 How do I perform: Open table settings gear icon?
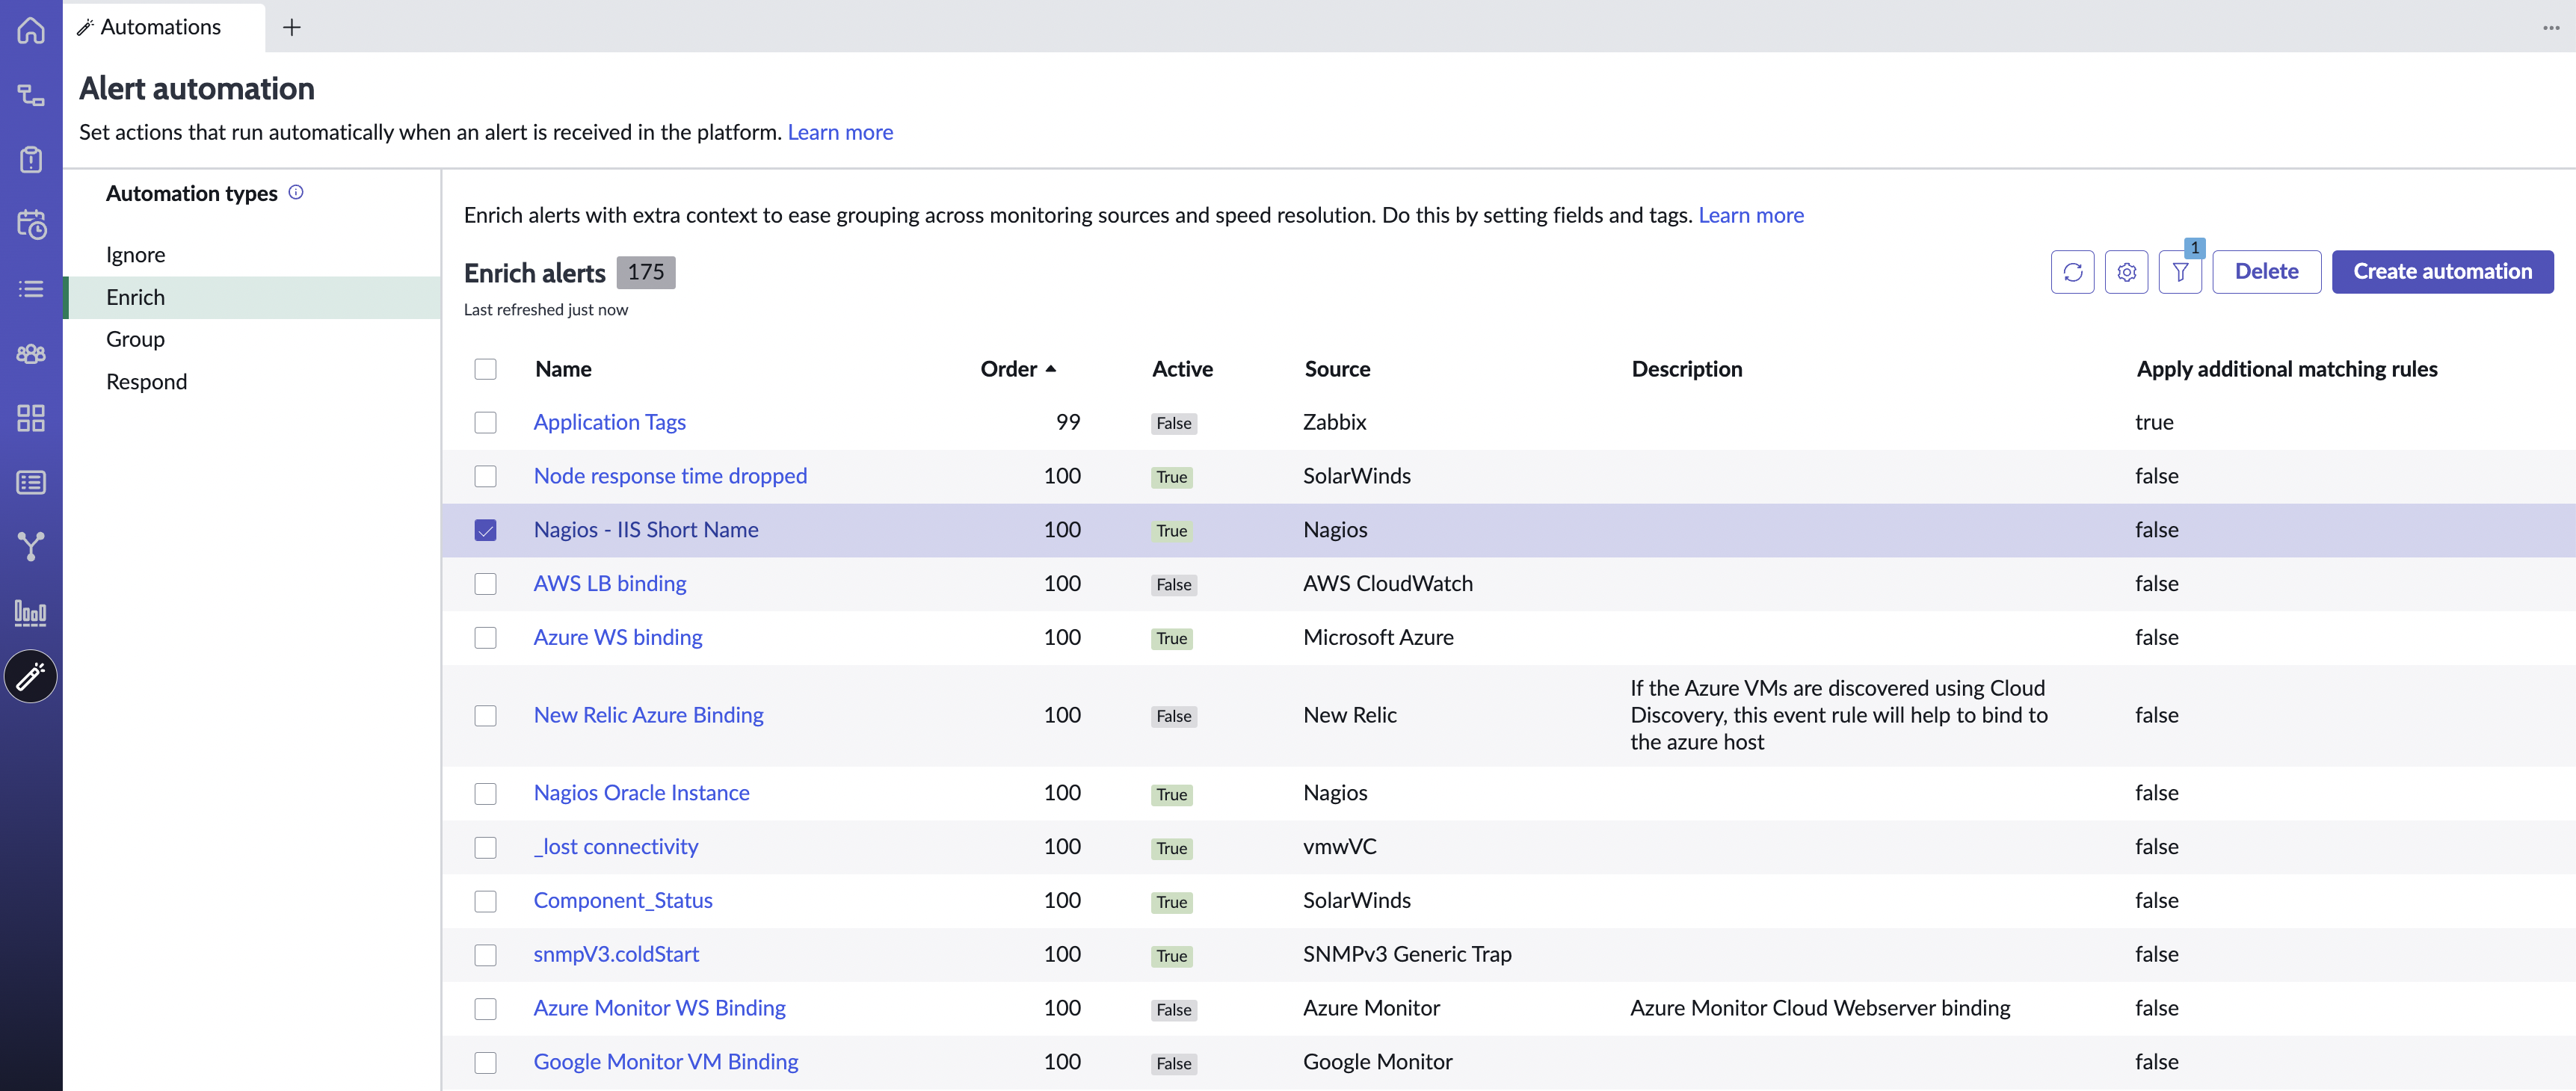click(x=2126, y=272)
